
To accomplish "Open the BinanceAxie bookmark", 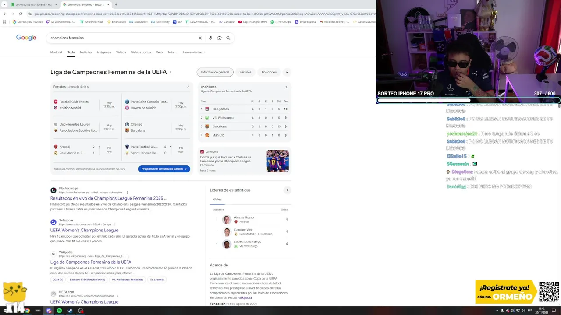I will 116,22.
